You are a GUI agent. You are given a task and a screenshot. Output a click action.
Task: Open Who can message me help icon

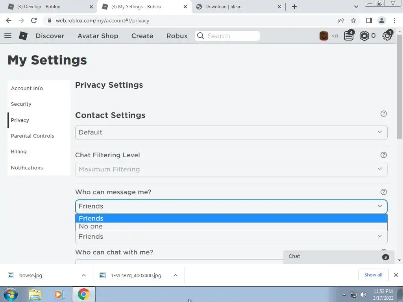pyautogui.click(x=383, y=192)
